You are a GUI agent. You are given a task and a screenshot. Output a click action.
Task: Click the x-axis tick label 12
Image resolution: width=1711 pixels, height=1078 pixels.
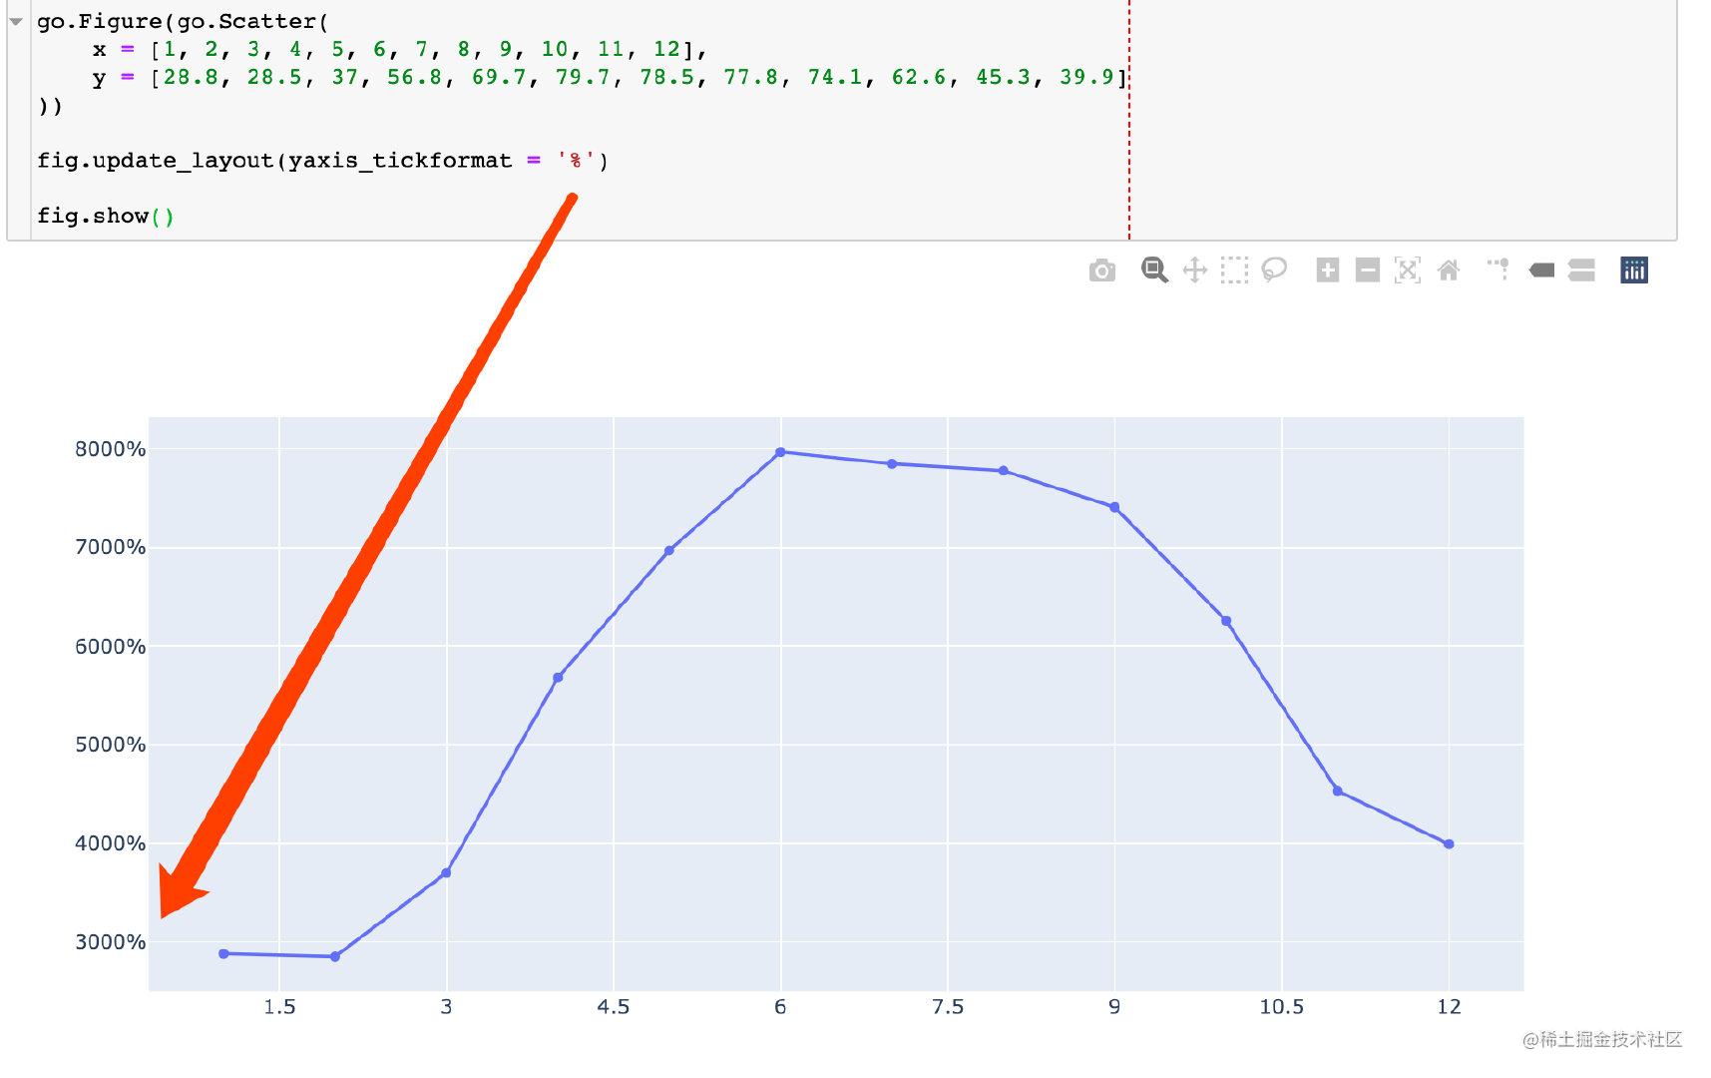click(x=1449, y=1008)
